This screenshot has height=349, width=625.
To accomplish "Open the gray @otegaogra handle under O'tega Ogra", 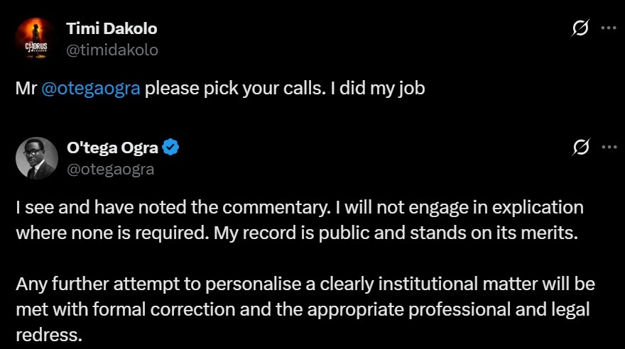I will click(x=110, y=170).
